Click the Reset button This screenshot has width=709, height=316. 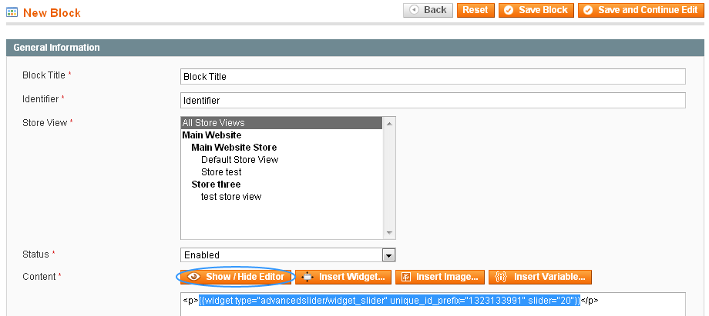(x=475, y=10)
